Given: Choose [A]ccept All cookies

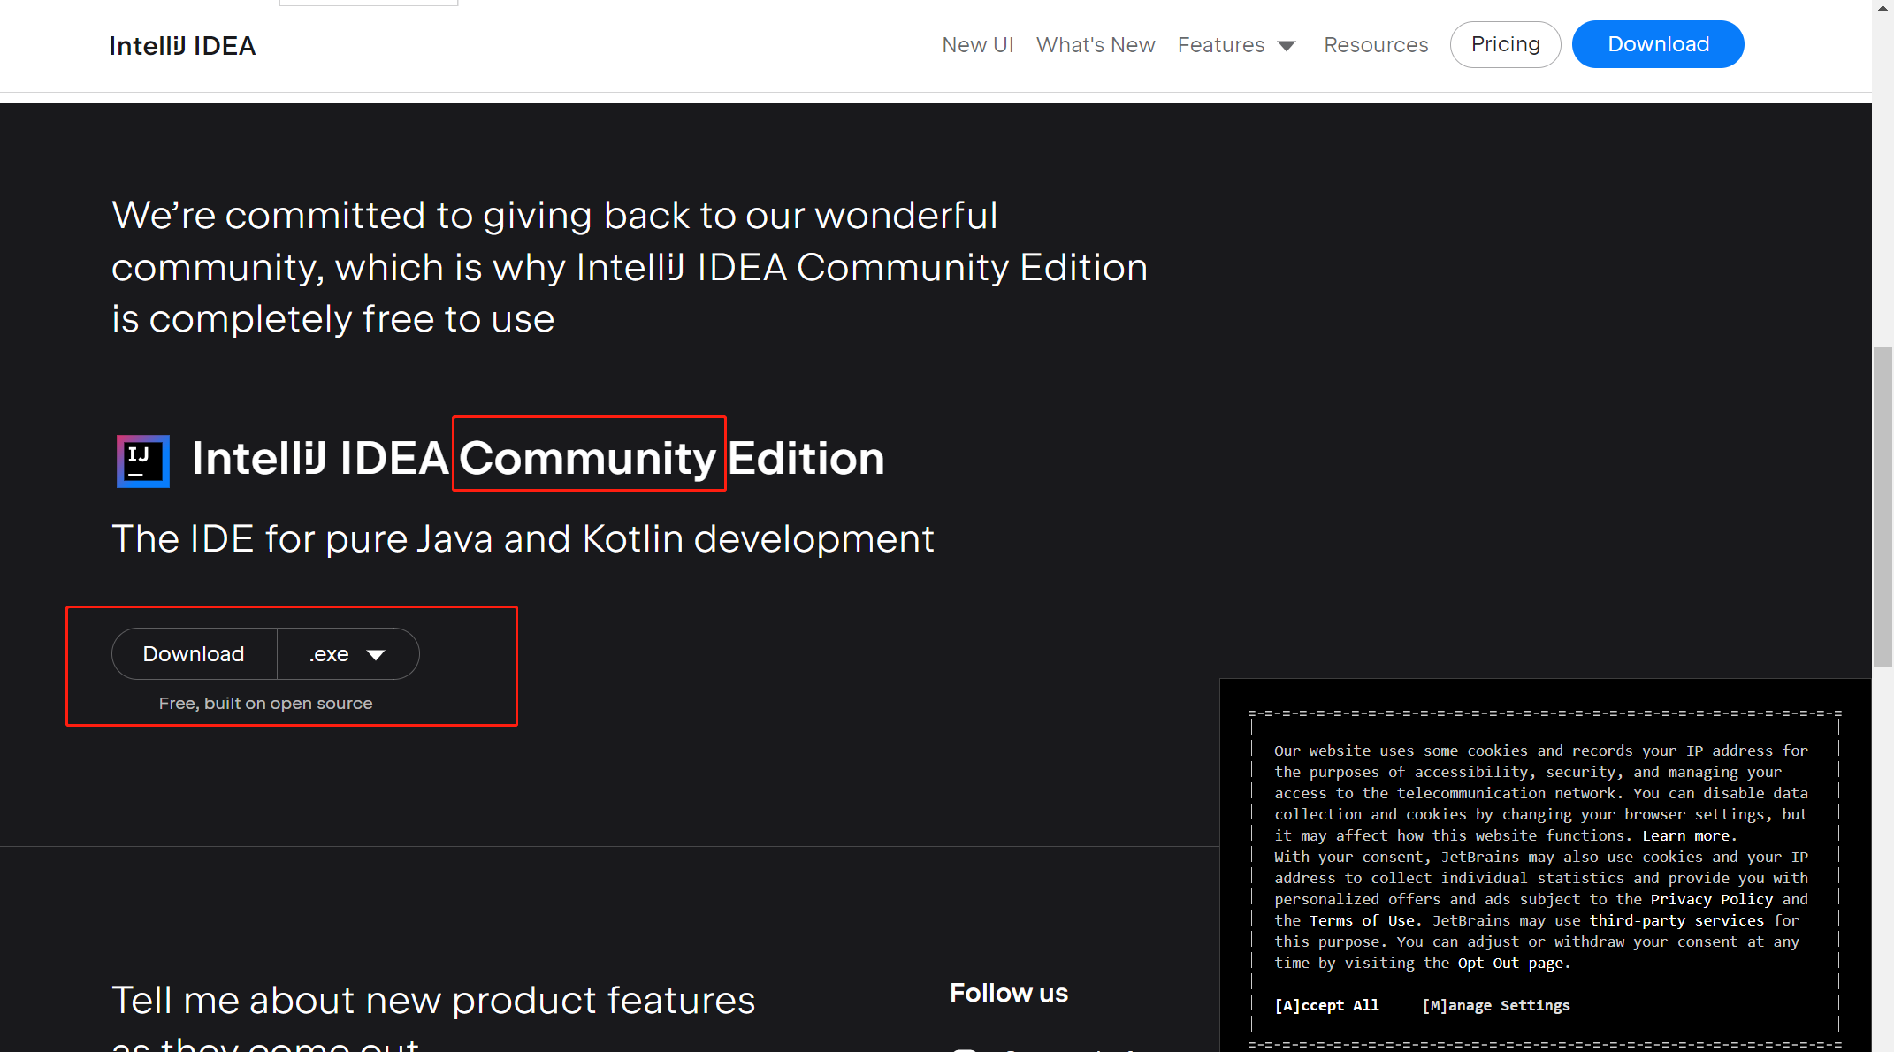Looking at the screenshot, I should point(1326,1005).
